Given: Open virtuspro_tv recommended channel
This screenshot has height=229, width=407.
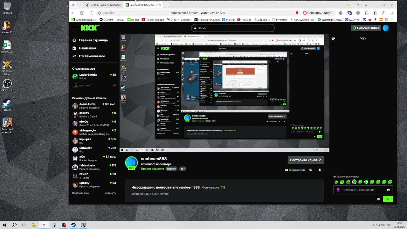Looking at the screenshot, I should [x=94, y=132].
